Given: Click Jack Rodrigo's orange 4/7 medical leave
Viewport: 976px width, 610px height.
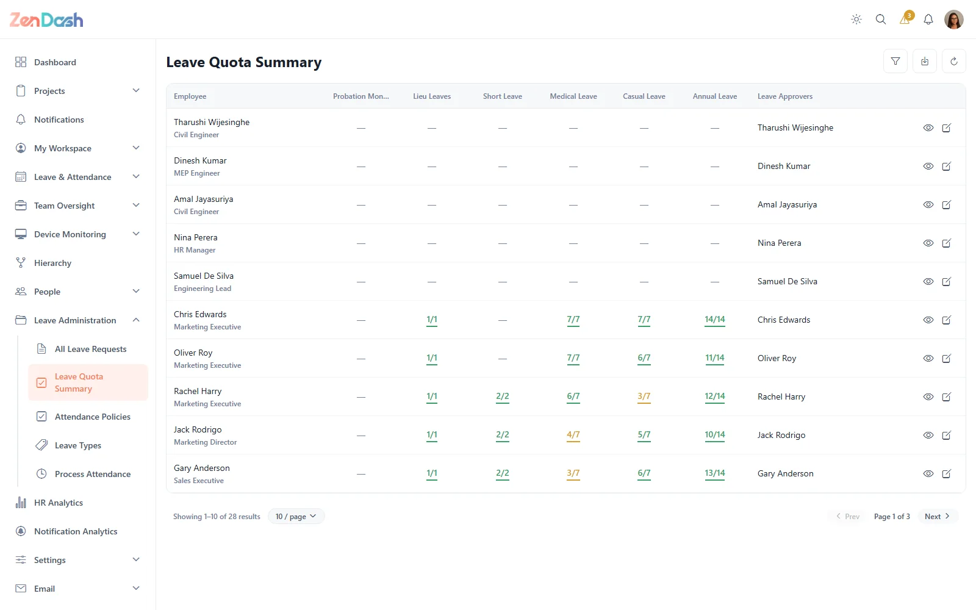Looking at the screenshot, I should [573, 435].
